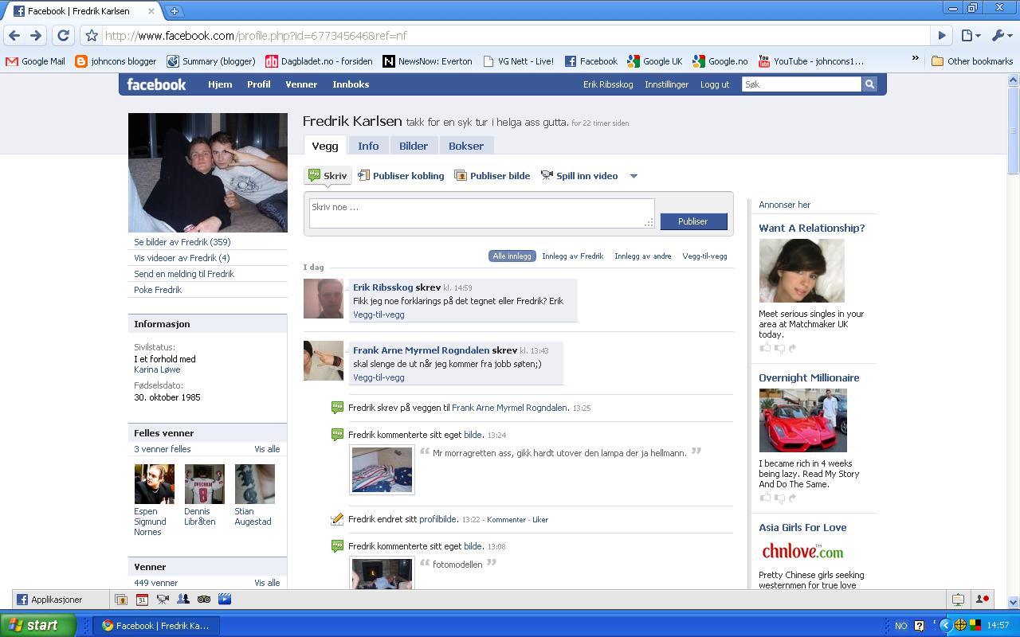Click the Søk search input field
The height and width of the screenshot is (637, 1020).
click(x=802, y=84)
